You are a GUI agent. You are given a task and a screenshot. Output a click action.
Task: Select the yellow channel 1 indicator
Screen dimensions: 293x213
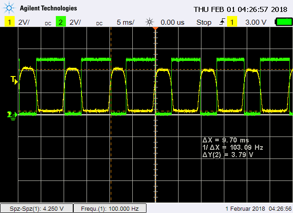click(9, 22)
